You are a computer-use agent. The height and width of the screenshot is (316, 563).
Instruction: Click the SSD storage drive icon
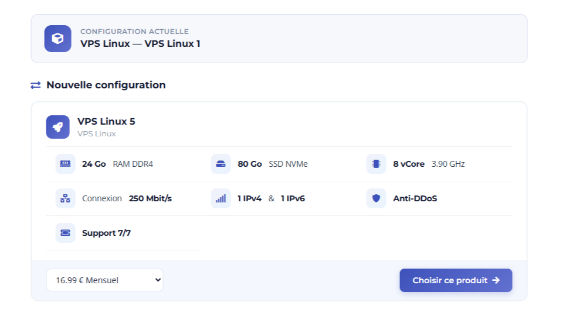[x=221, y=164]
